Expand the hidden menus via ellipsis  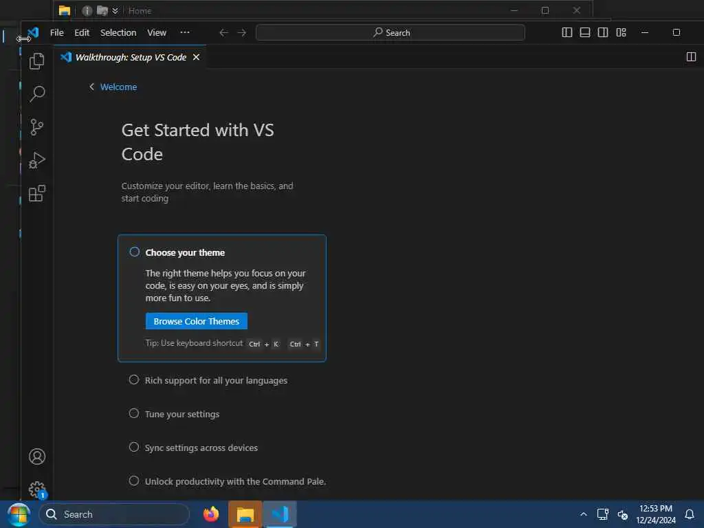[184, 32]
